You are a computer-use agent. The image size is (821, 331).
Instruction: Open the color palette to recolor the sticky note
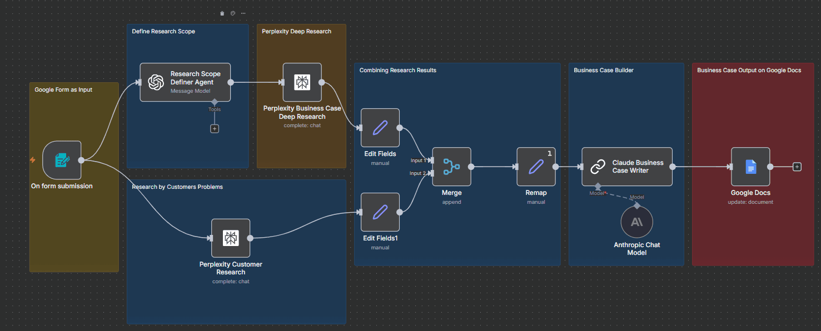[232, 13]
